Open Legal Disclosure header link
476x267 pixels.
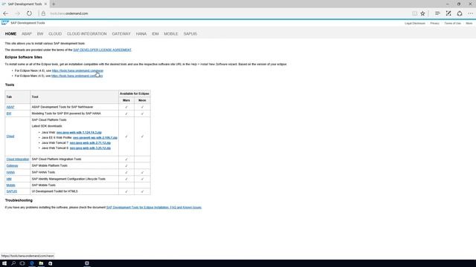coord(415,23)
